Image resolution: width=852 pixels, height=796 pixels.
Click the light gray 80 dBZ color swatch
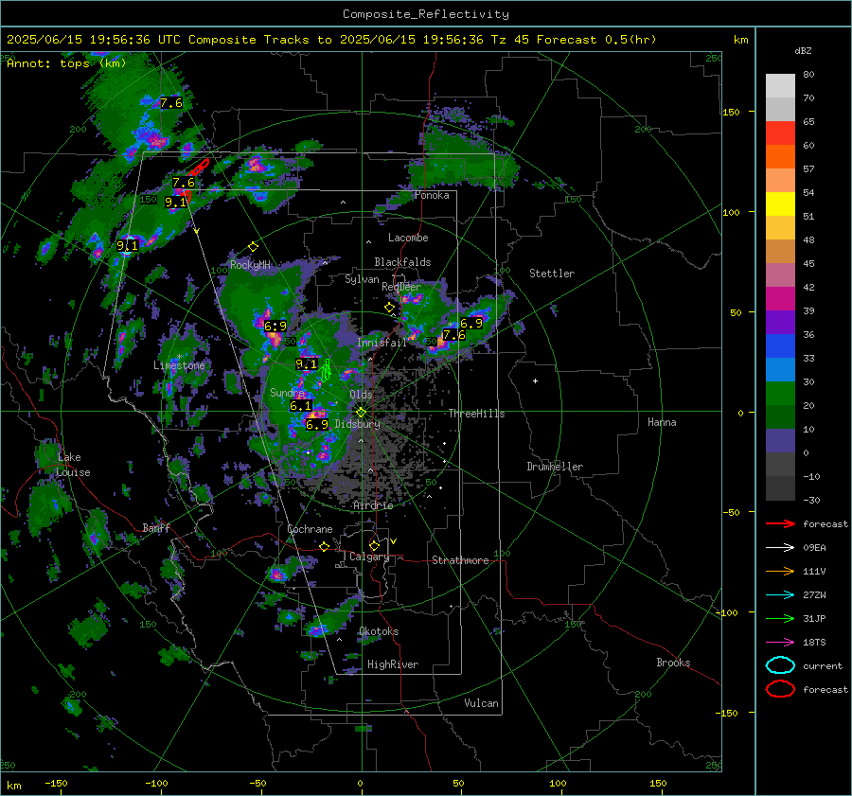tap(780, 86)
